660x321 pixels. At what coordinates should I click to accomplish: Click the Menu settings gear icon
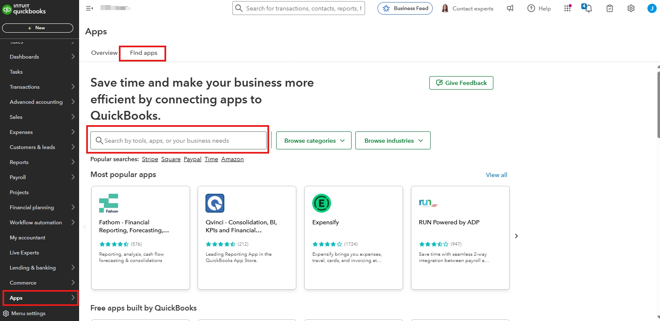6,313
